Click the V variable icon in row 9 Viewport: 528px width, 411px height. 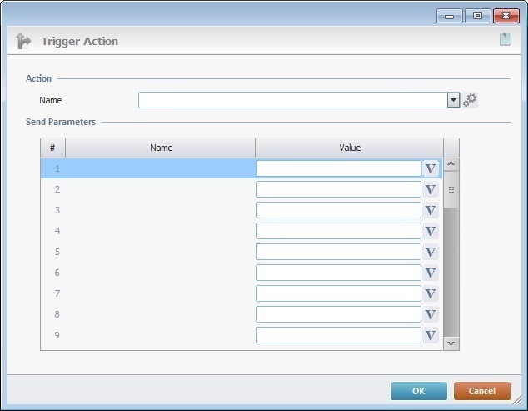[431, 335]
